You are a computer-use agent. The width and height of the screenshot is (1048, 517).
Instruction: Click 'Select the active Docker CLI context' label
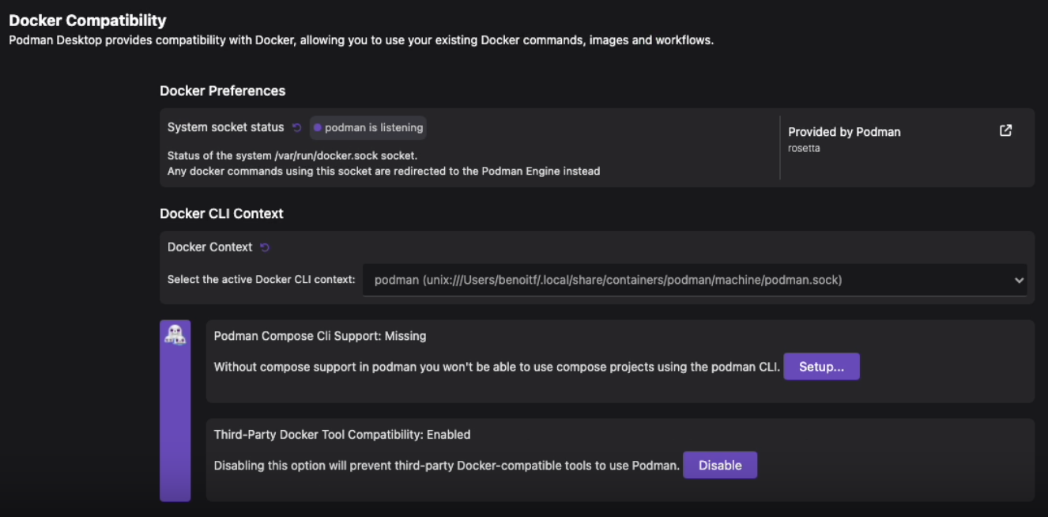pos(261,280)
